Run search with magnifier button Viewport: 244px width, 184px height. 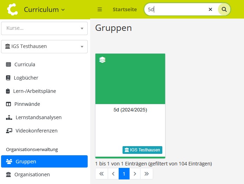coord(224,9)
